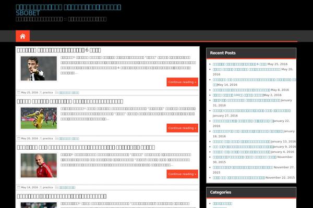Open the recent post dated November 30, 2015
Screen dimensions: 313x208
(245, 157)
